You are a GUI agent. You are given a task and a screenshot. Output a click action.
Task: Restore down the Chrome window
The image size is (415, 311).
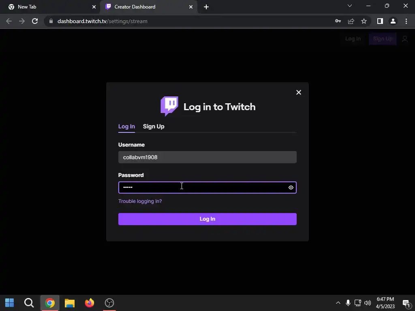387,6
